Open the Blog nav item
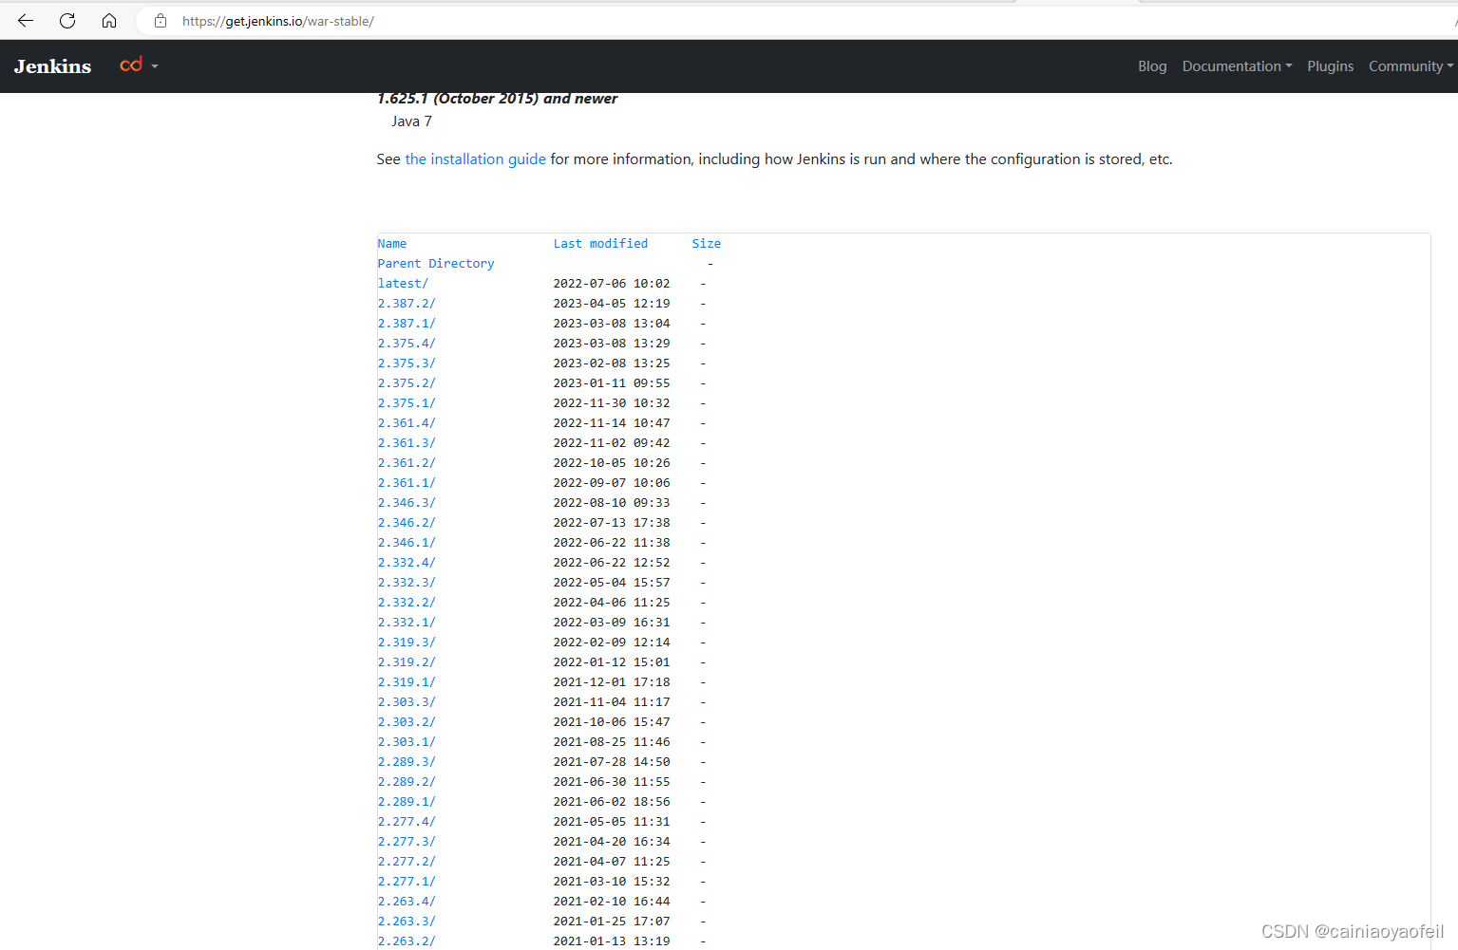The width and height of the screenshot is (1458, 950). [x=1152, y=66]
